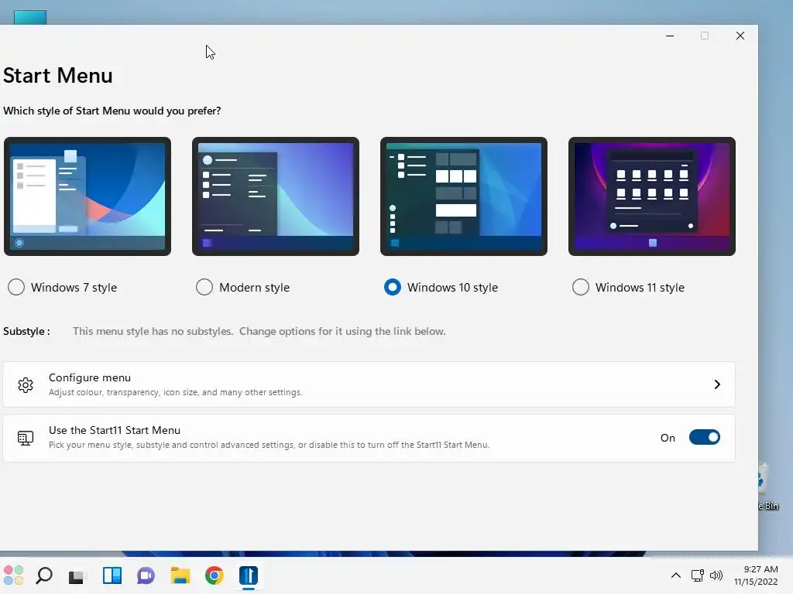Click 'Adjust colour, transparency, icon size' description
This screenshot has height=594, width=793.
coord(176,392)
